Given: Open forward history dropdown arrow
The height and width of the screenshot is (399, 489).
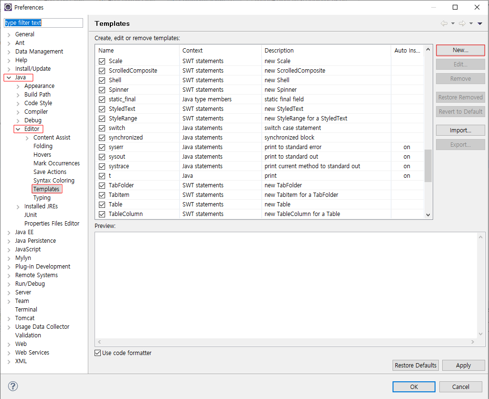Looking at the screenshot, I should coord(471,24).
